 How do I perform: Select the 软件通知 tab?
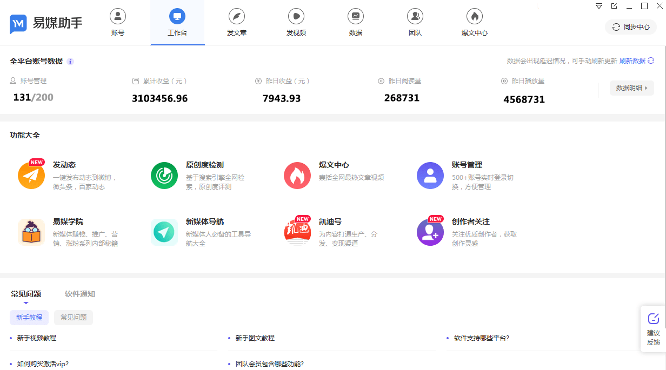(x=80, y=294)
